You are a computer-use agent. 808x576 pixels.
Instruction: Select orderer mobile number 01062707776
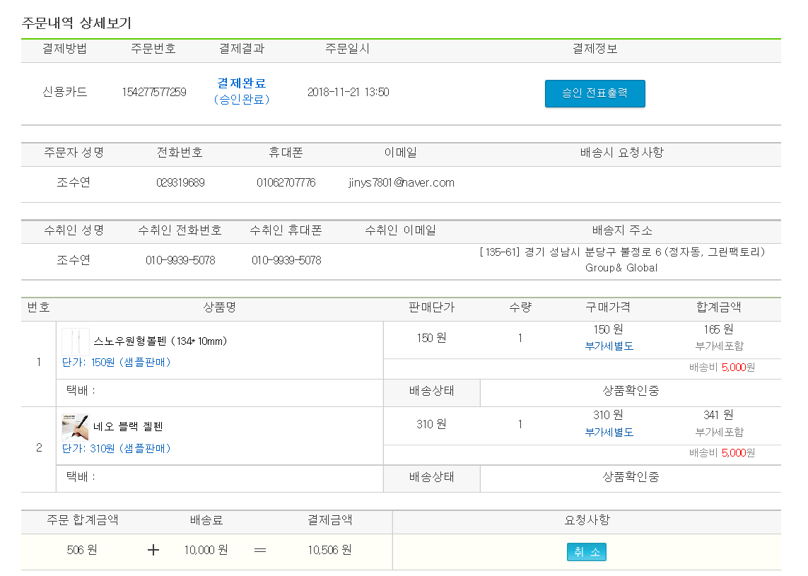(x=286, y=182)
